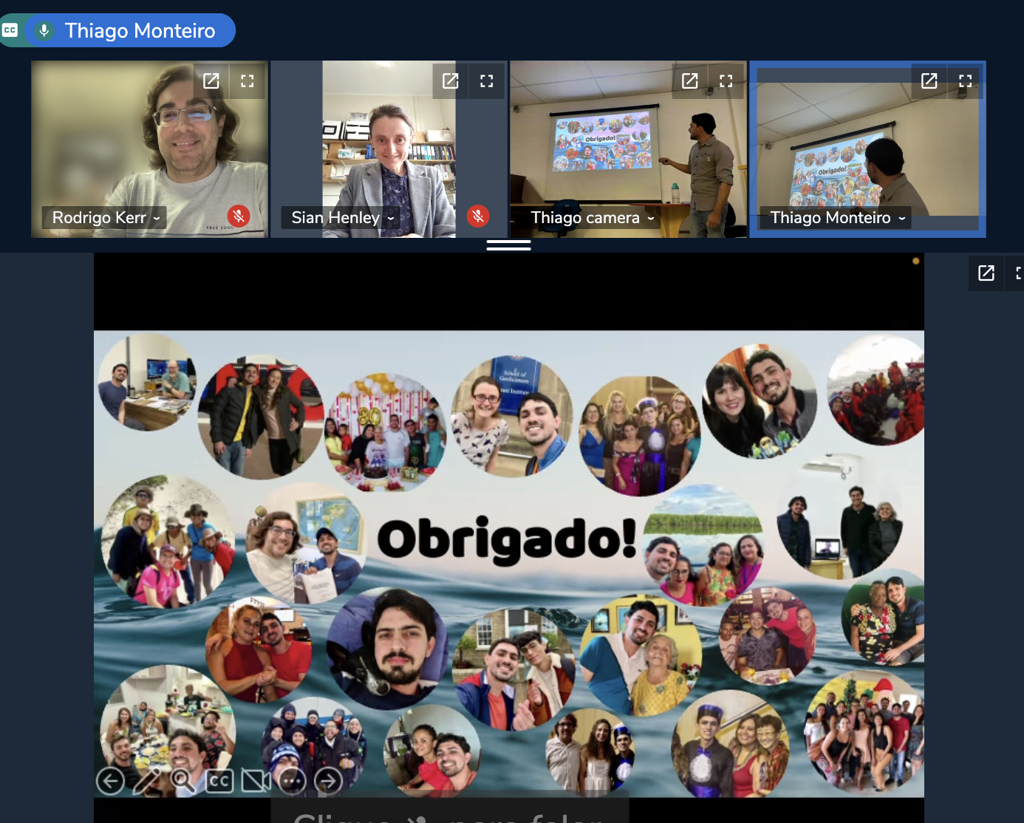Click the divider handle below the video tiles
The width and height of the screenshot is (1024, 823).
tap(508, 245)
